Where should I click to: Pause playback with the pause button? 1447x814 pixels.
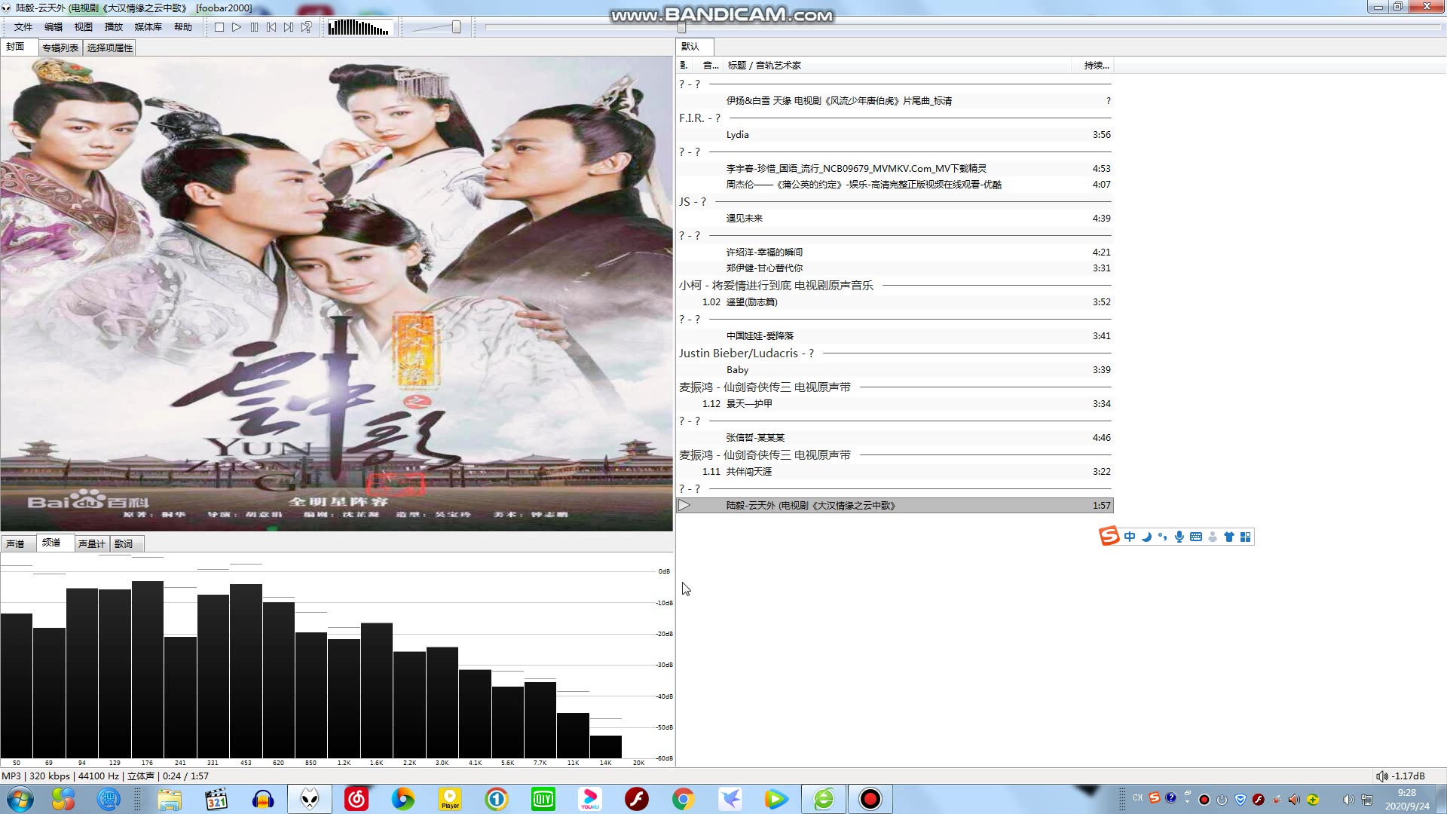[254, 27]
